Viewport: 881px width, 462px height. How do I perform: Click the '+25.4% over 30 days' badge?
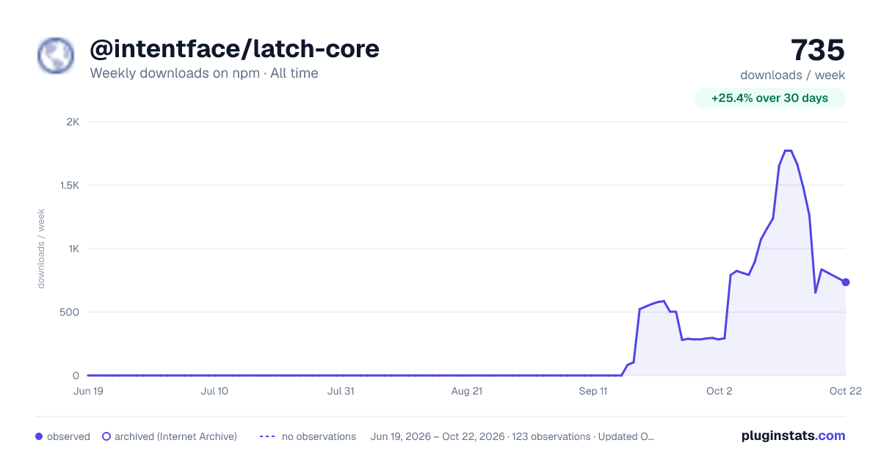[x=769, y=98]
